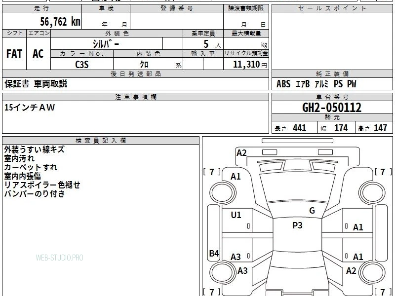The height and width of the screenshot is (296, 395).
Task: Click the interior color クロ
Action: [144, 64]
